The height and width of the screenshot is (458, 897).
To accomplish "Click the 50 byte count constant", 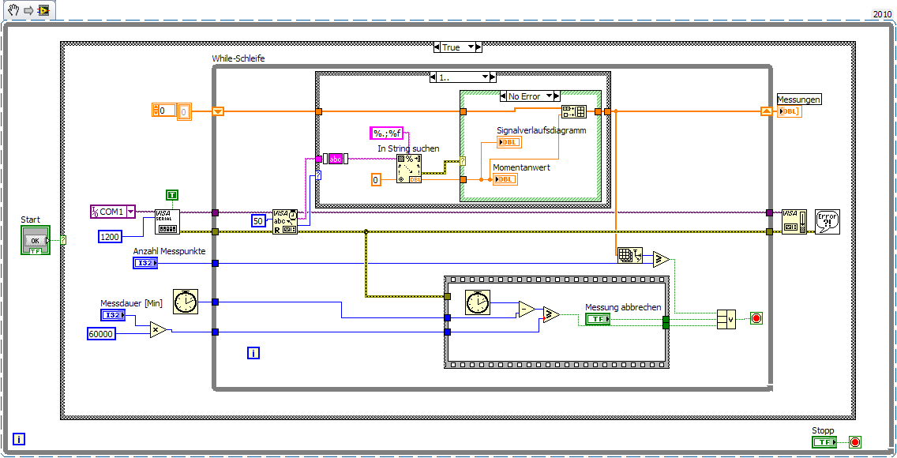I will 258,221.
